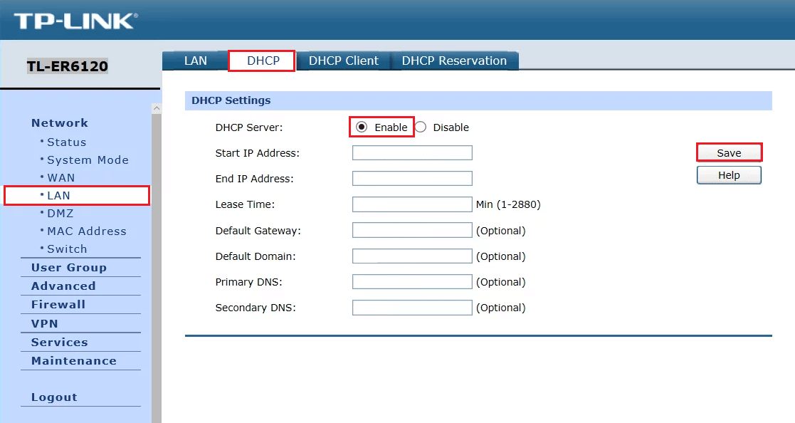Open DMZ settings in sidebar
Viewport: 795px width, 423px height.
coord(60,213)
